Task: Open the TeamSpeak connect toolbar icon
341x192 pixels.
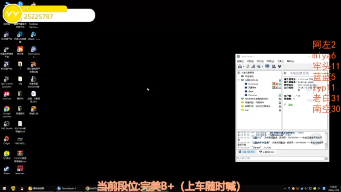Action: (240, 67)
